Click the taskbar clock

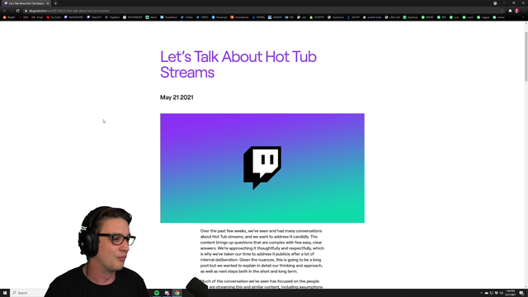point(511,293)
